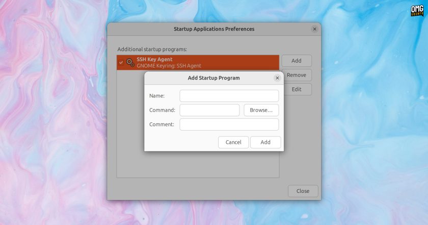The image size is (428, 225).
Task: Close the Add Startup Program dialog
Action: pyautogui.click(x=277, y=78)
